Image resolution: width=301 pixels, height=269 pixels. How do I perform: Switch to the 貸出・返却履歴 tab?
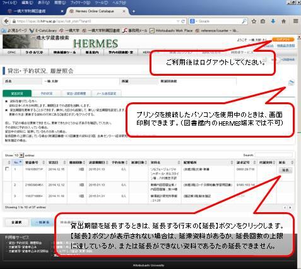click(76, 93)
